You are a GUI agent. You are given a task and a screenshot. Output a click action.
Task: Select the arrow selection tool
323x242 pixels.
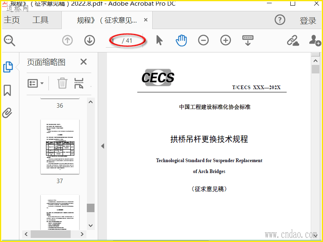click(x=159, y=40)
